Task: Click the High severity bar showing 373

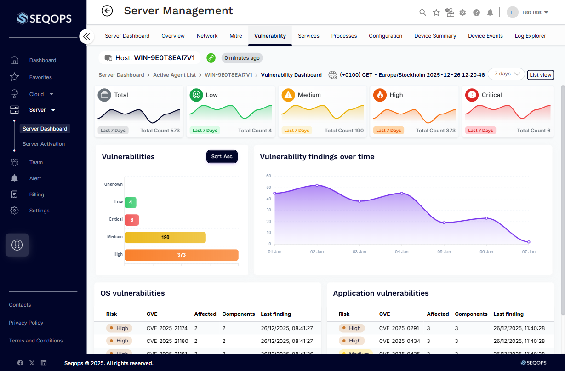Action: [182, 254]
